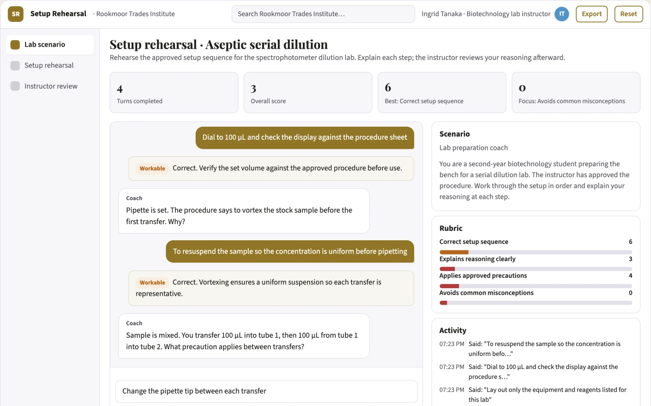Click the Activity entry 'To resuspend the sample'
The height and width of the screenshot is (406, 651).
point(535,349)
